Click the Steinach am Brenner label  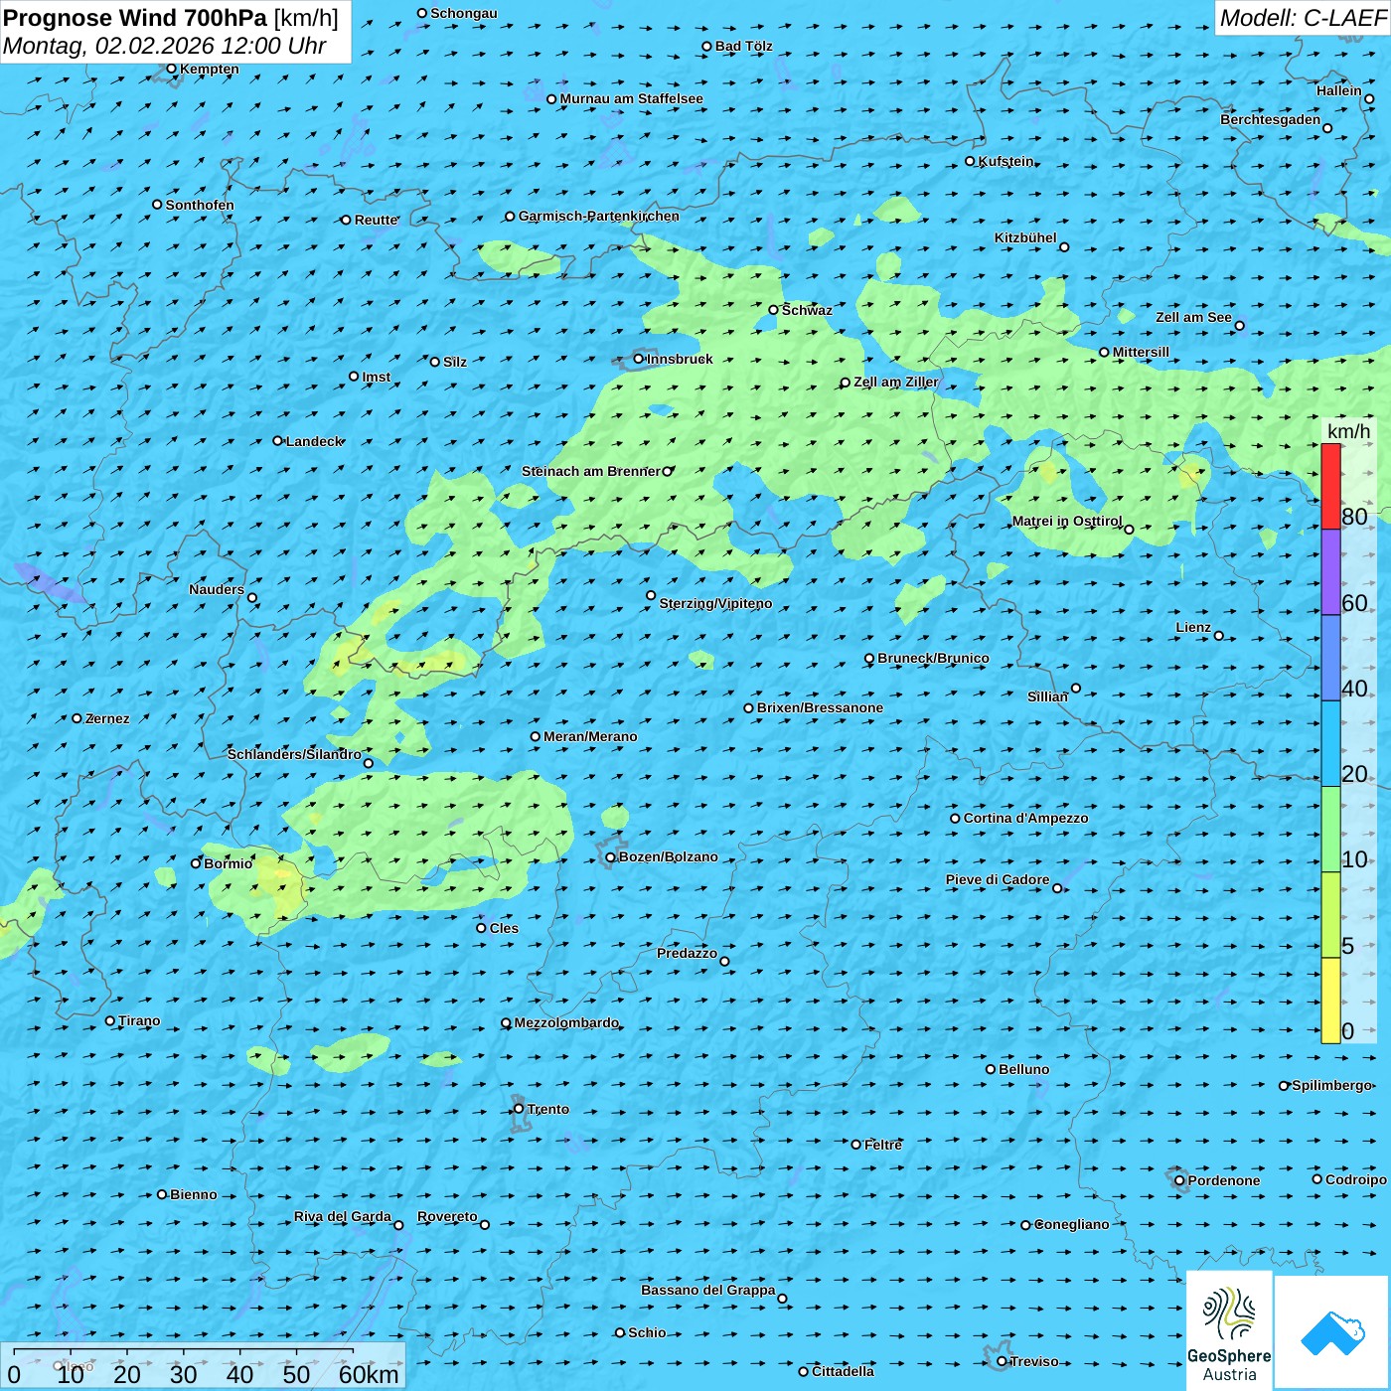(x=591, y=471)
